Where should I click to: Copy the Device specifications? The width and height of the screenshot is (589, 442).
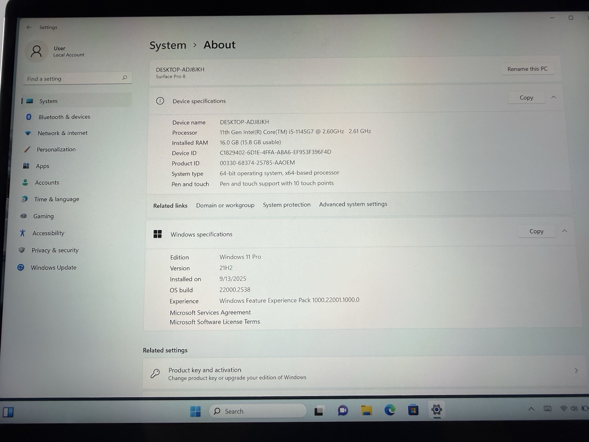click(526, 98)
